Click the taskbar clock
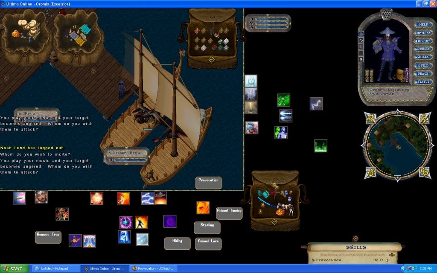The image size is (437, 273). (425, 269)
